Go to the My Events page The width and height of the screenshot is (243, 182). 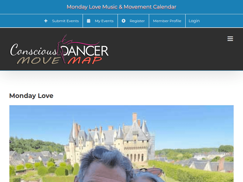(104, 21)
